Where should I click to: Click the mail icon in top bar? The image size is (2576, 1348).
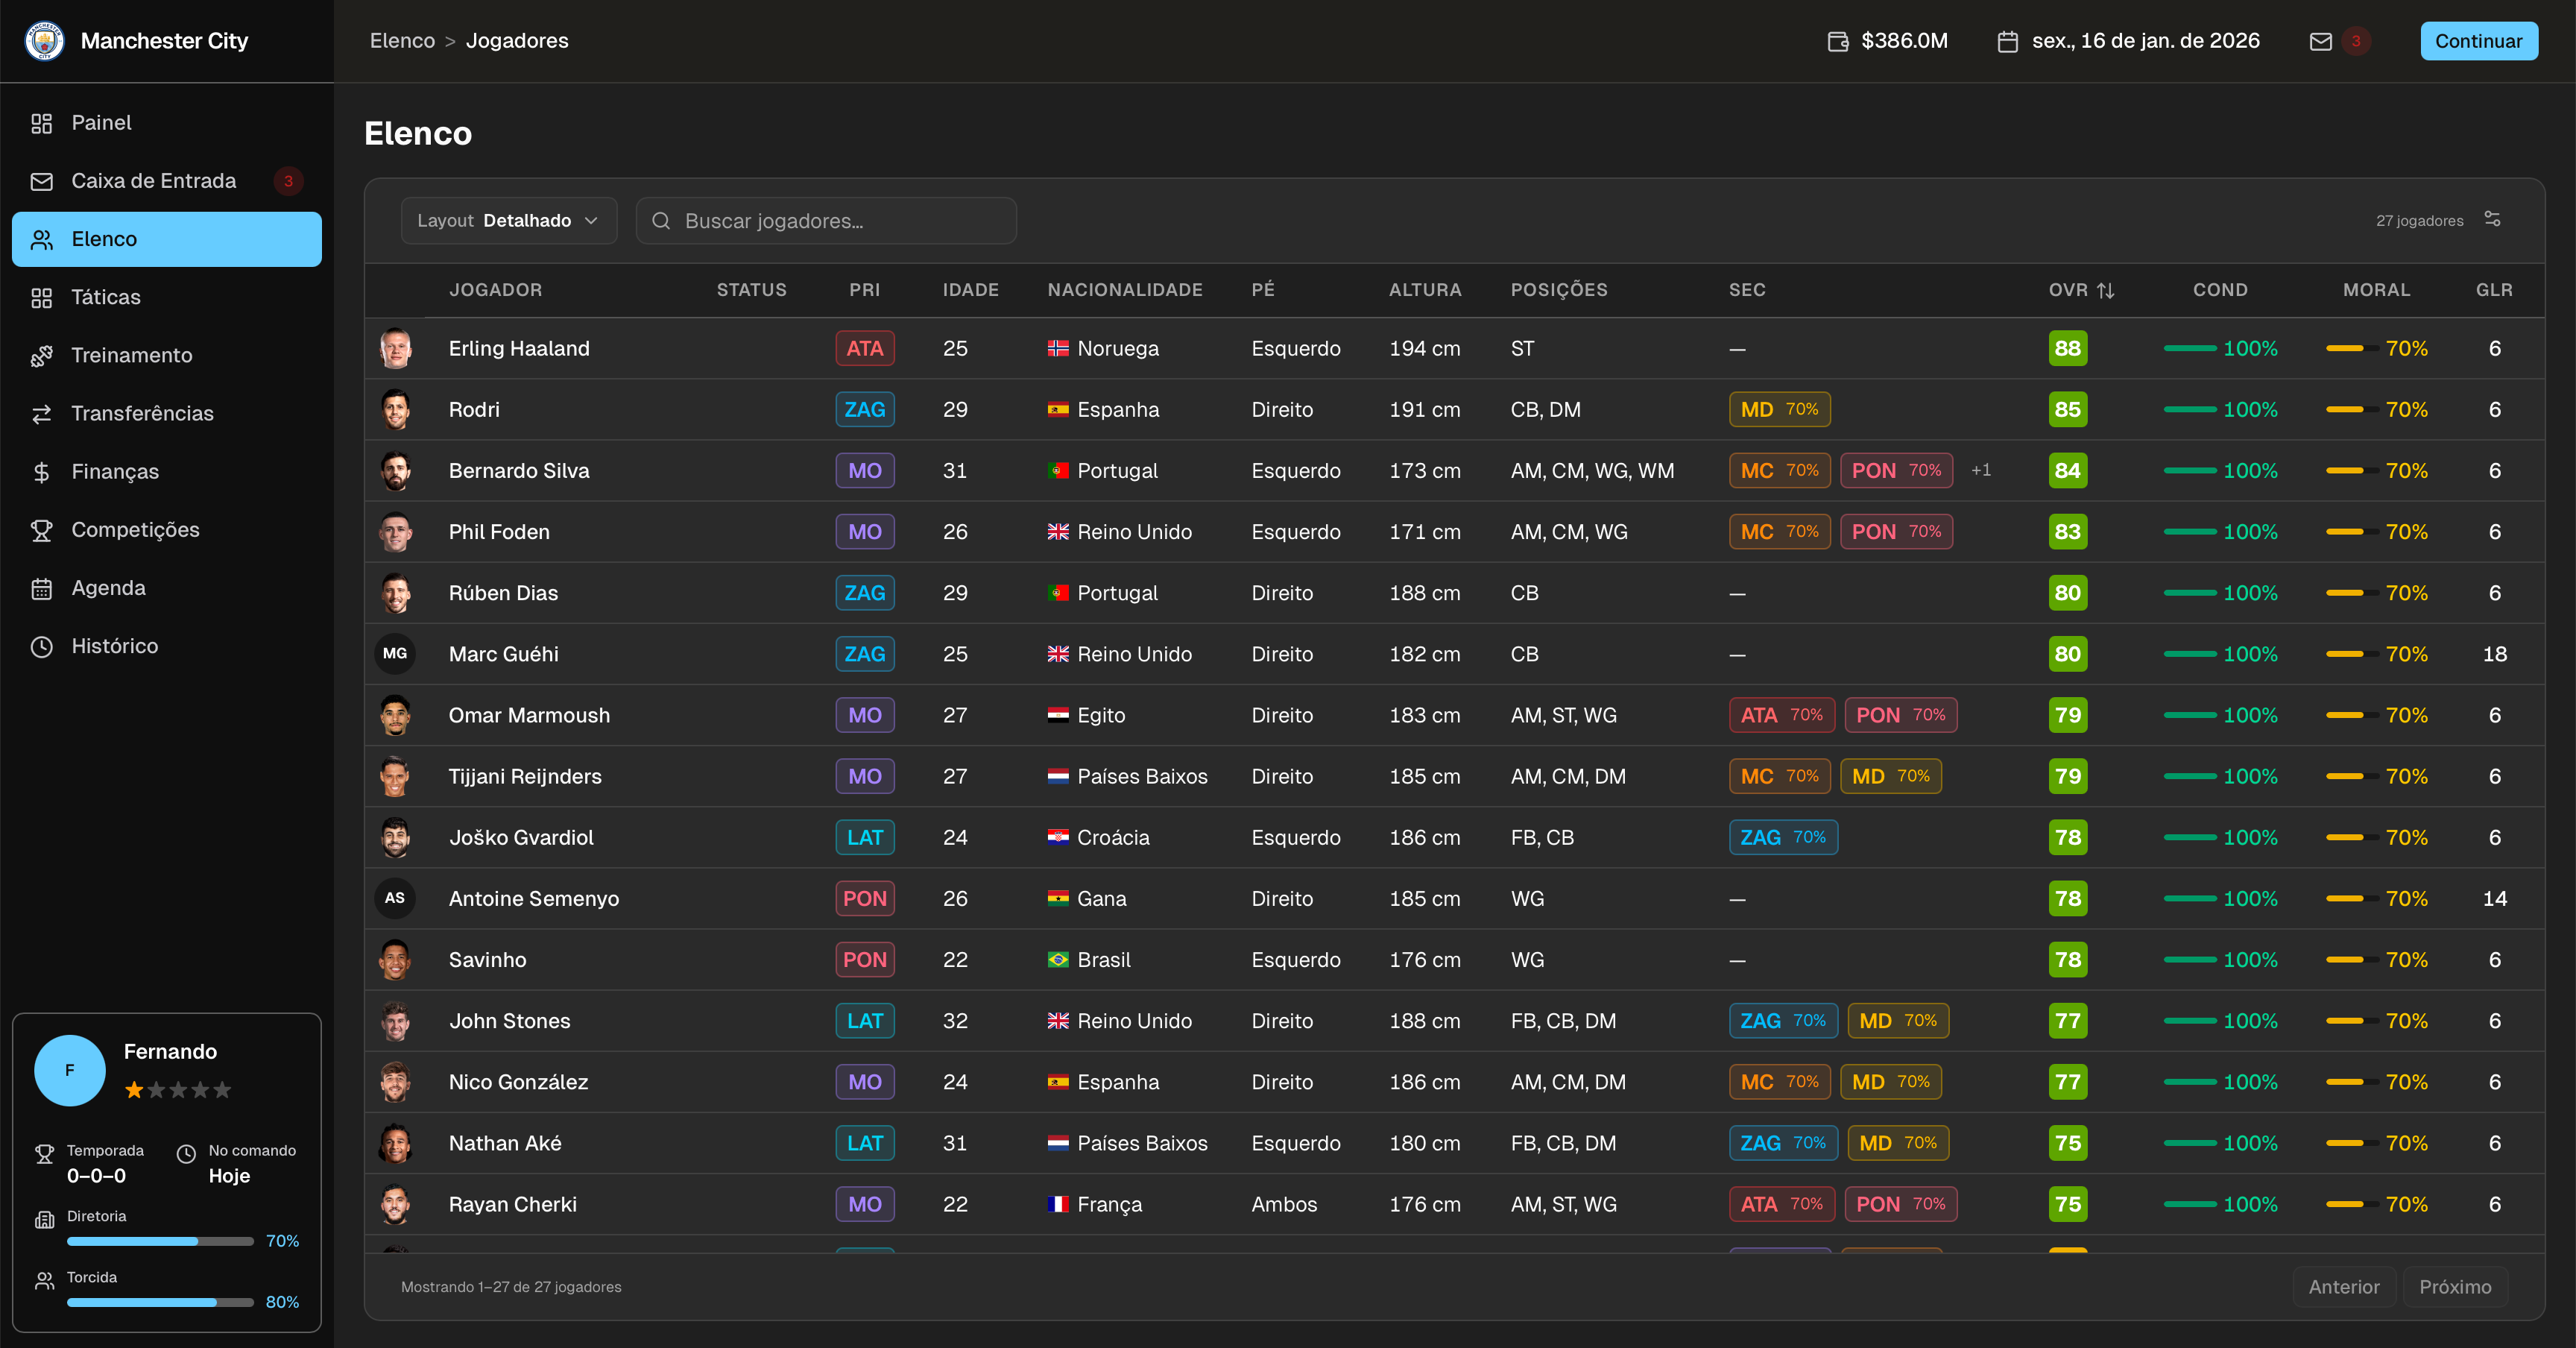2321,41
